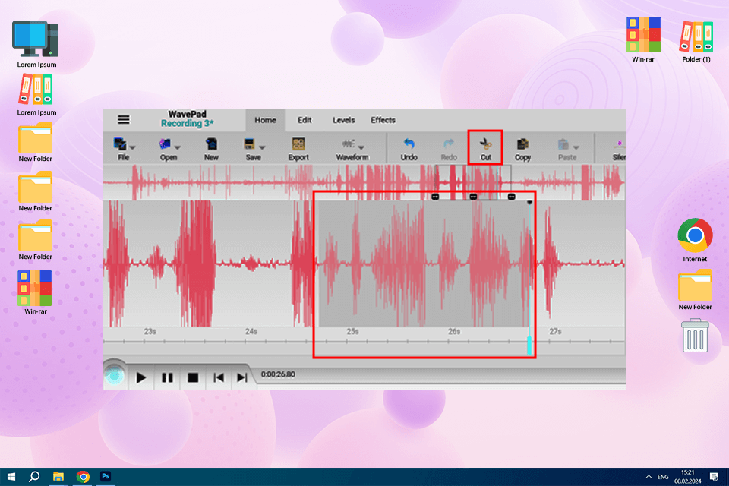The height and width of the screenshot is (486, 729).
Task: Switch to the Levels tab
Action: [x=344, y=120]
